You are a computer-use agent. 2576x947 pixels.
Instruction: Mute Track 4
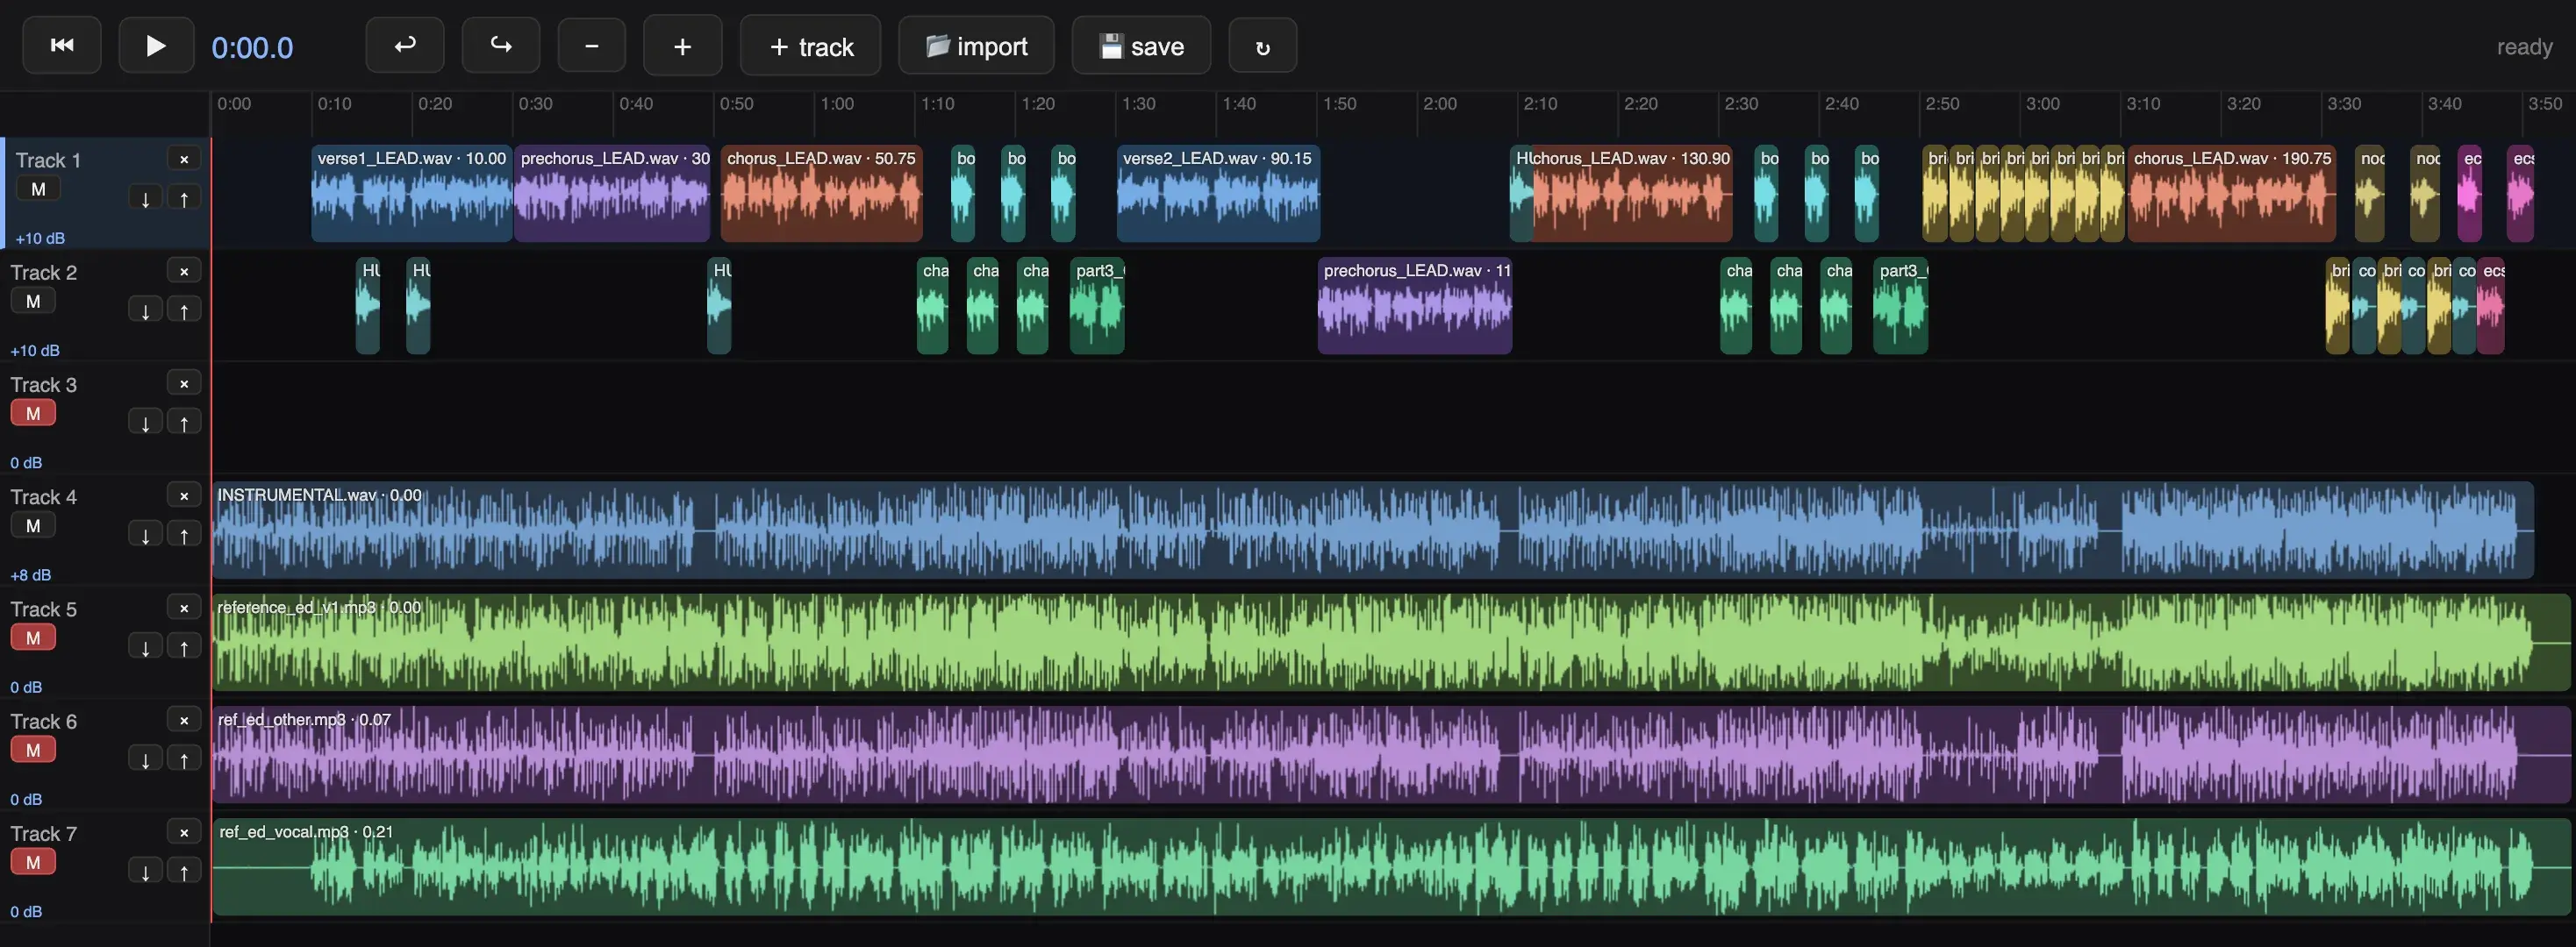coord(33,525)
